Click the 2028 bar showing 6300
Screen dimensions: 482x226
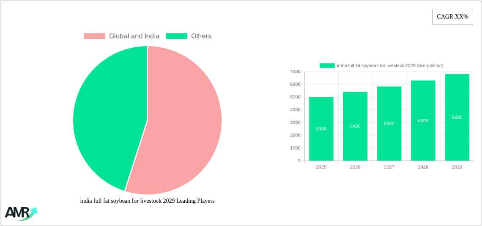tap(423, 120)
